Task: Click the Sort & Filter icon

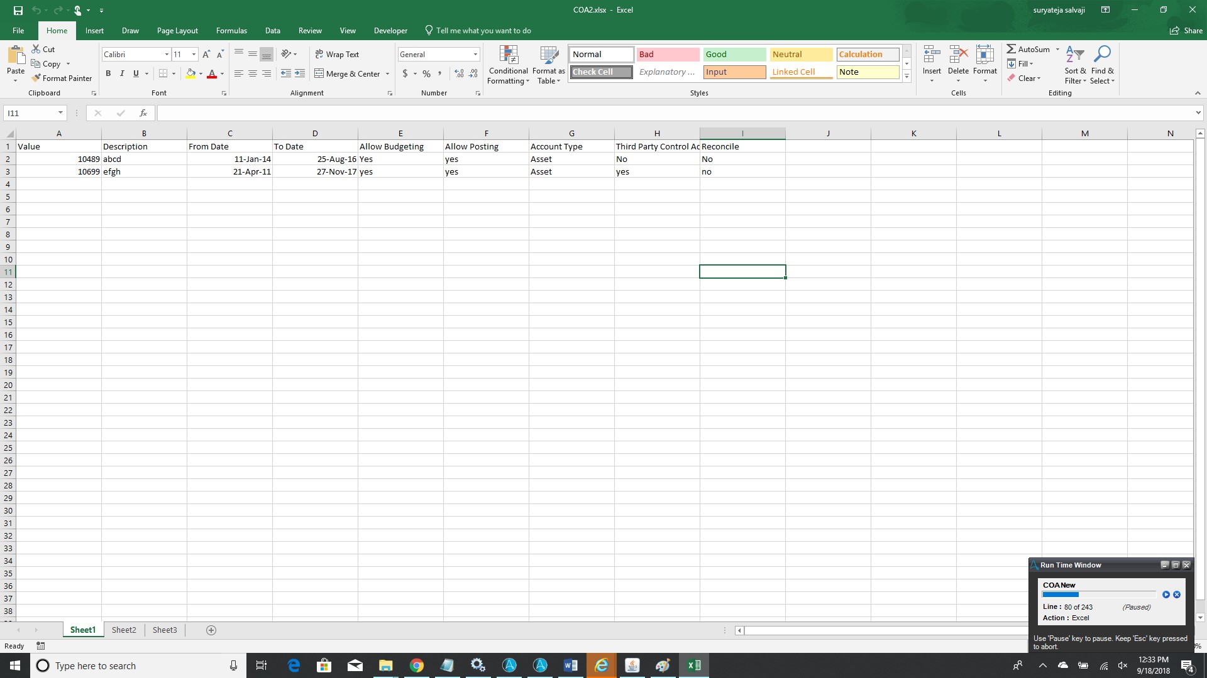Action: [1075, 55]
